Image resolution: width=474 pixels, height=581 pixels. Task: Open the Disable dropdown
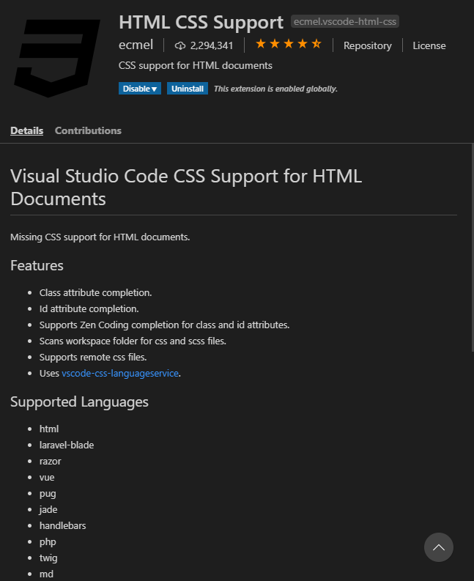click(x=140, y=89)
